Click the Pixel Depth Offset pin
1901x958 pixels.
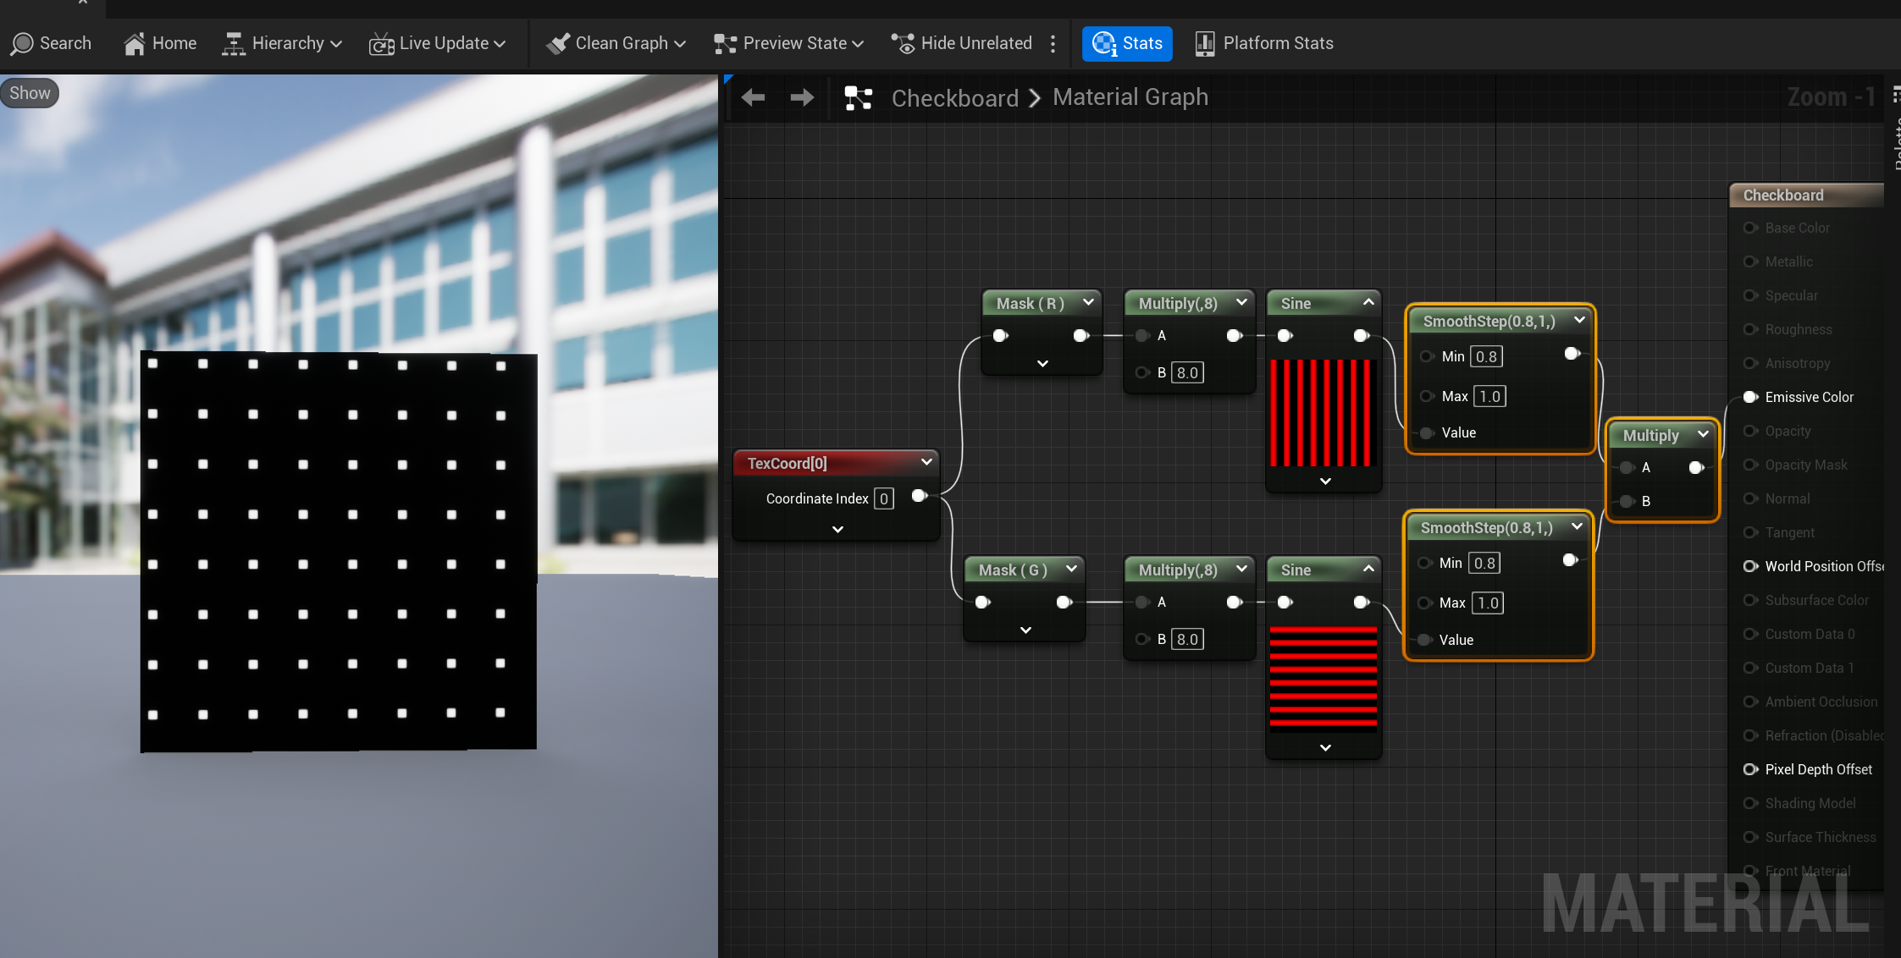(x=1750, y=769)
